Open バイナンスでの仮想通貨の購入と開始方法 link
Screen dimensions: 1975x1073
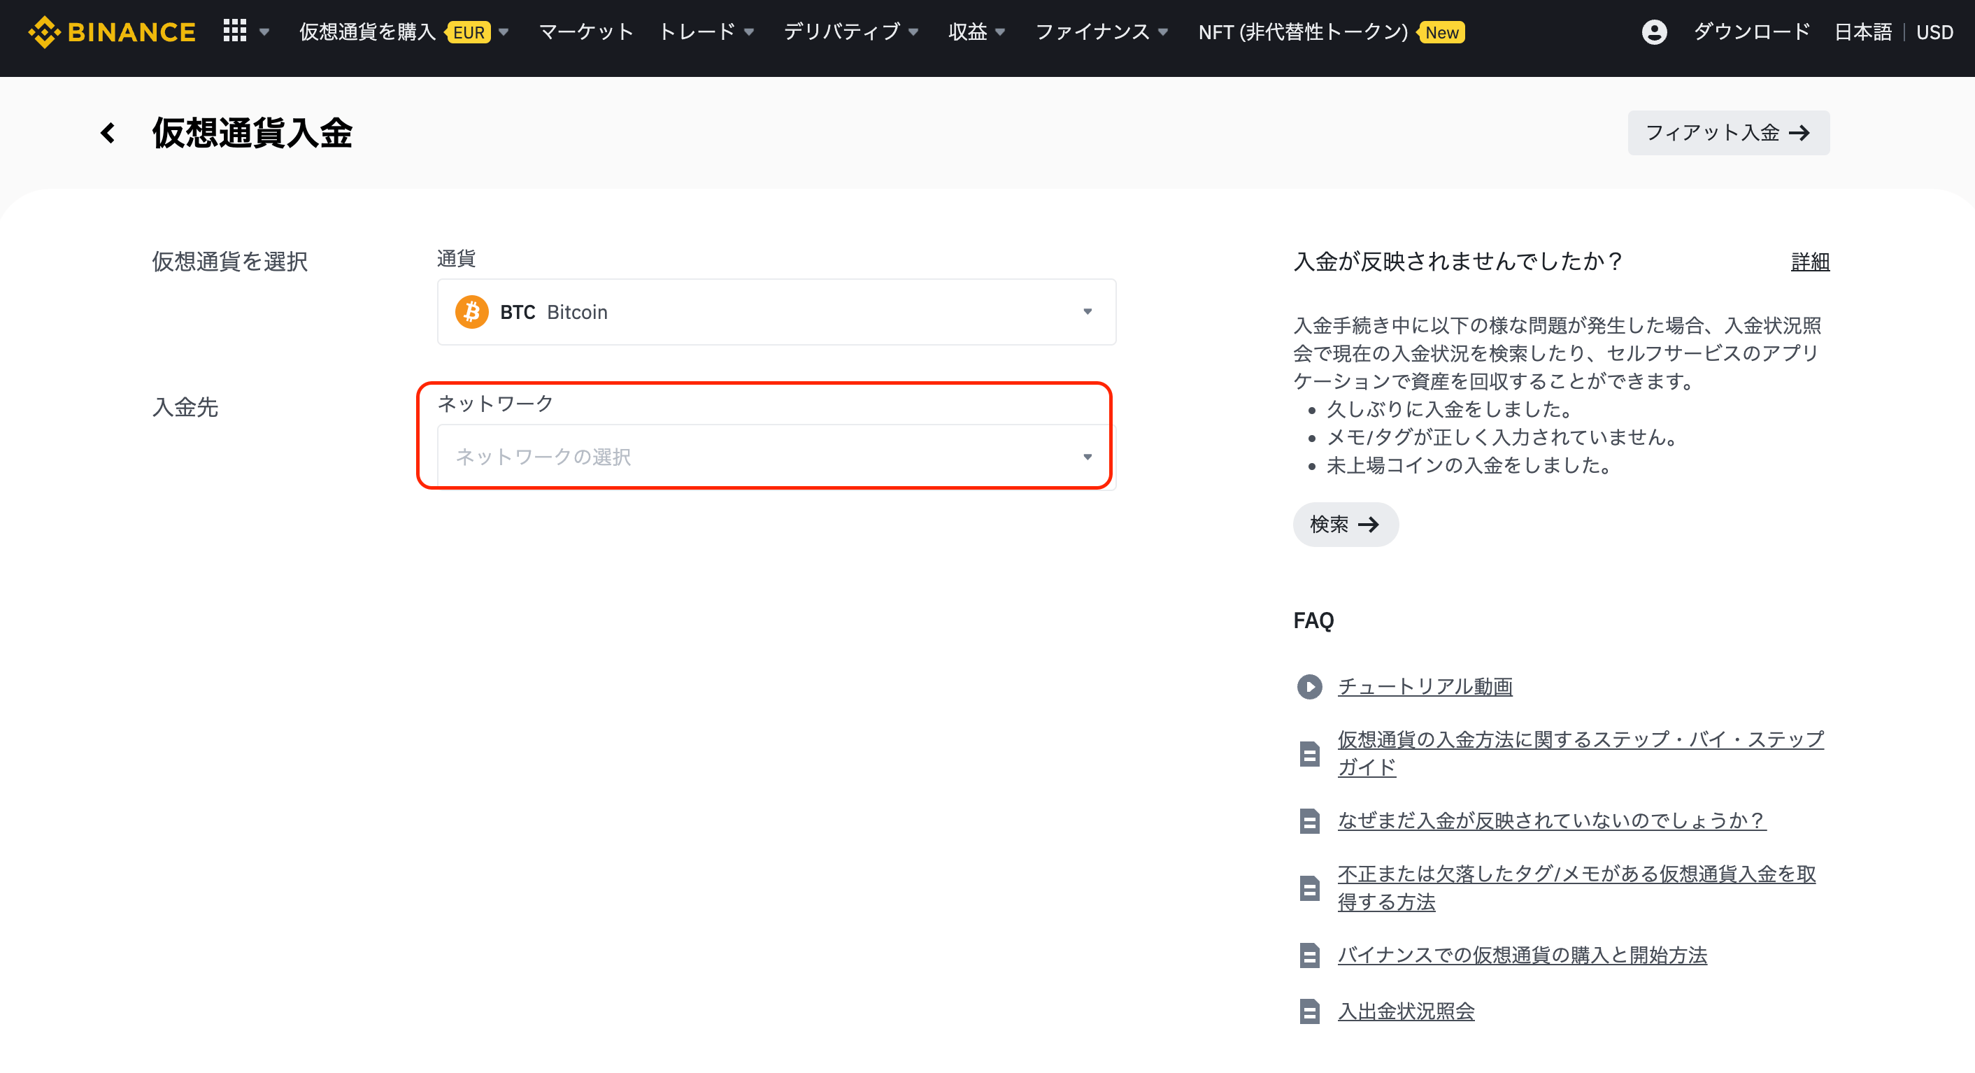[1522, 955]
